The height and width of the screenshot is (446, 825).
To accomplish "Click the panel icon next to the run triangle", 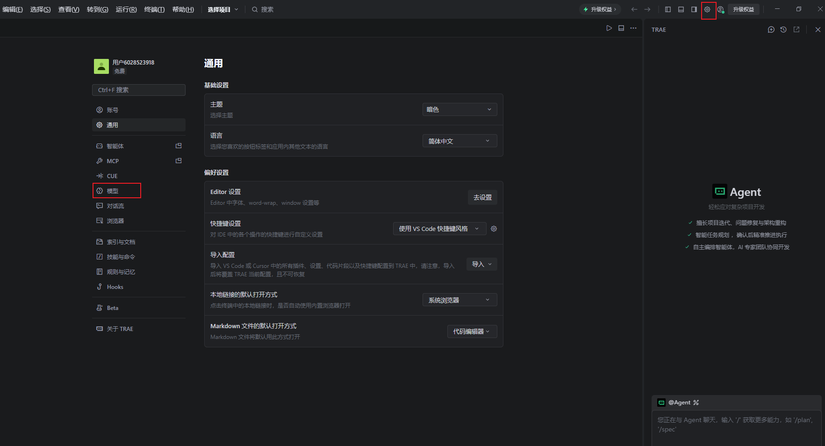I will [621, 28].
